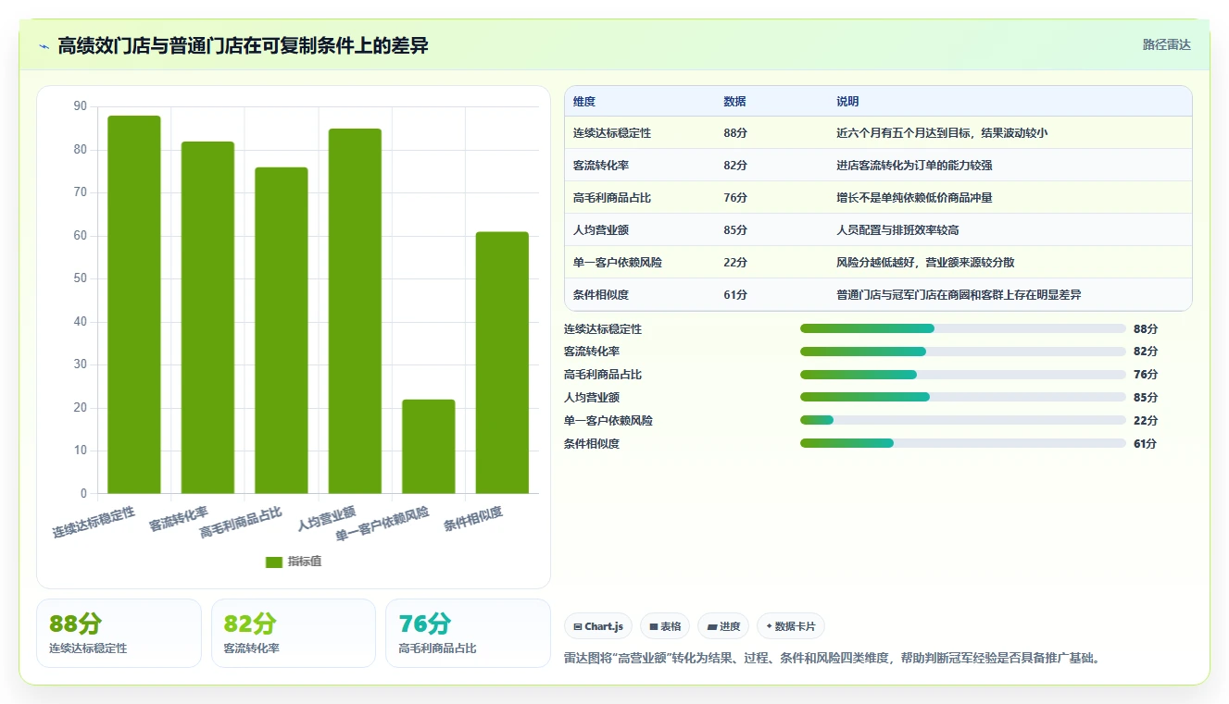This screenshot has width=1229, height=704.
Task: Click the 85分 value beside progress bar
Action: point(1146,398)
